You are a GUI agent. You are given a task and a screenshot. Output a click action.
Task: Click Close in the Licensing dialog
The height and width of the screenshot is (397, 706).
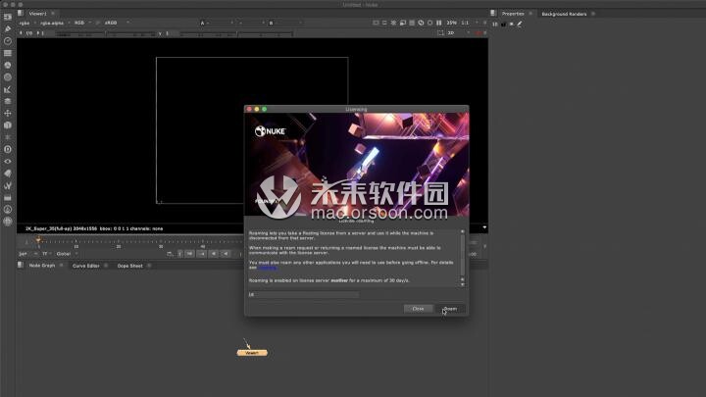point(418,309)
